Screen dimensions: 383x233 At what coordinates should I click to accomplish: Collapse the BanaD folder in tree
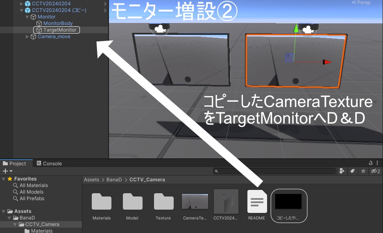click(x=9, y=218)
